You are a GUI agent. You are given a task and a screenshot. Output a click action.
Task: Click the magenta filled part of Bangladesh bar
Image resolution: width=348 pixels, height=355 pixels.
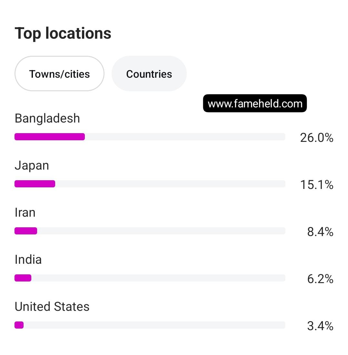coord(50,137)
